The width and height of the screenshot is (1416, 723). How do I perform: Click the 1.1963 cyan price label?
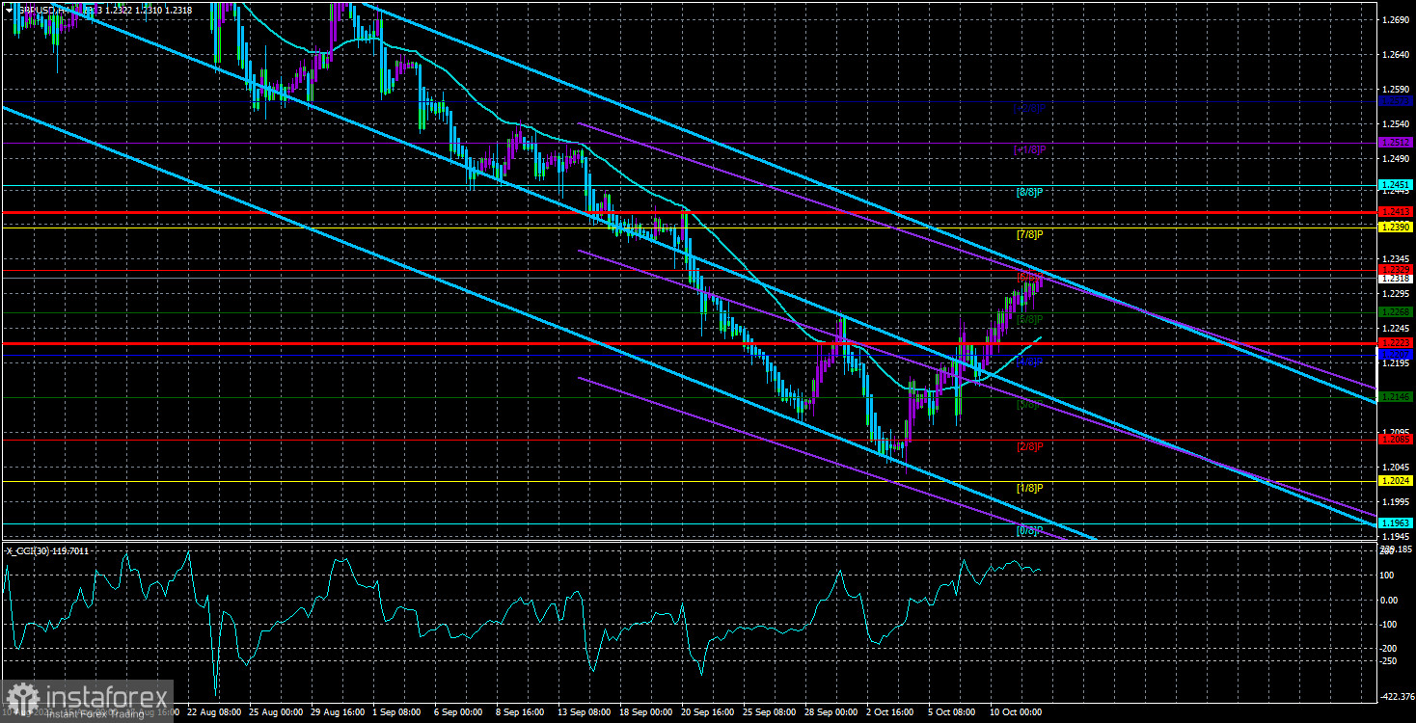pos(1396,522)
